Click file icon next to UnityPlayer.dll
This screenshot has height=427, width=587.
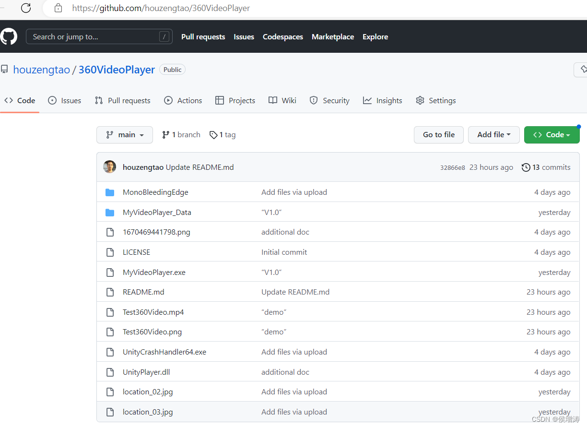110,372
